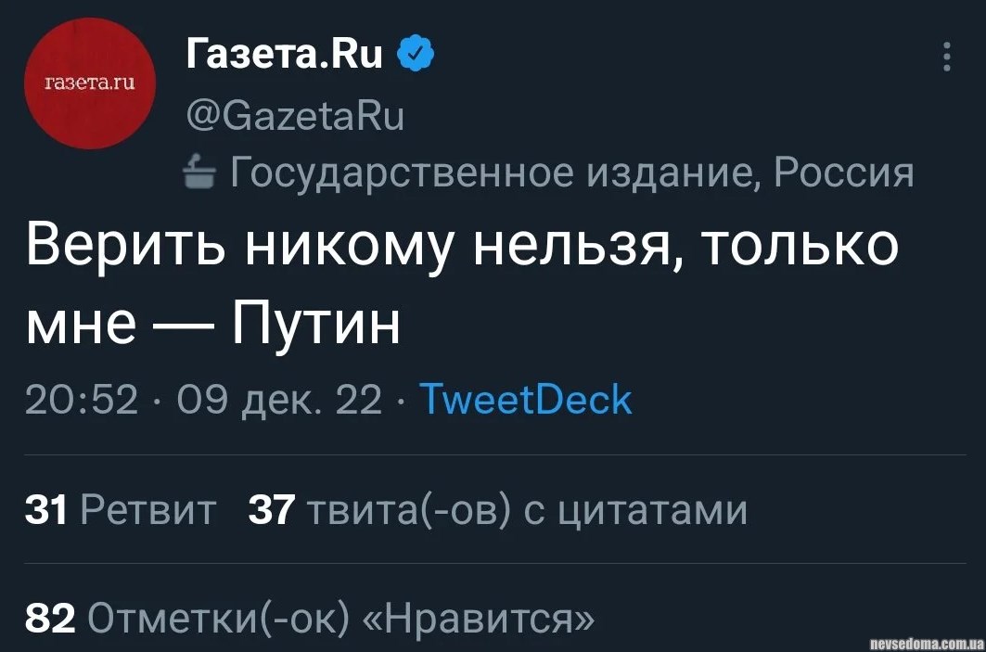Viewport: 986px width, 652px height.
Task: Click the TweetDeck source link
Action: tap(525, 400)
